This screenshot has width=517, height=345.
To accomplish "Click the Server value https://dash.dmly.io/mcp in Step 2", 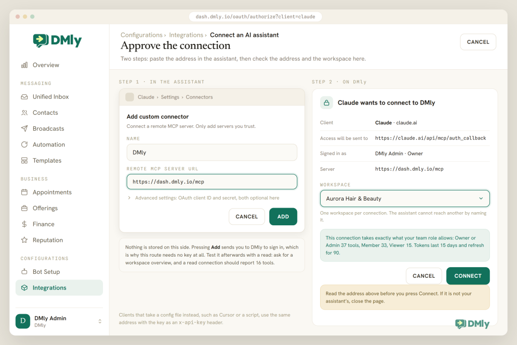I will pos(409,169).
